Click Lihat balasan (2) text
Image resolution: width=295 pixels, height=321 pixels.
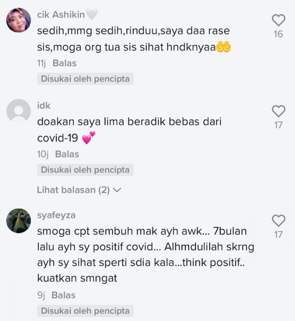pyautogui.click(x=74, y=190)
